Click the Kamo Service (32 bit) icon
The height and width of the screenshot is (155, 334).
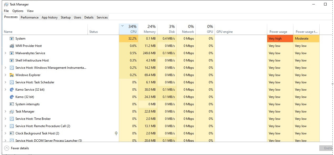(12, 90)
